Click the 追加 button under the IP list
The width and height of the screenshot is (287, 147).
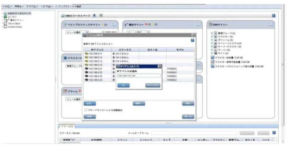click(x=90, y=104)
